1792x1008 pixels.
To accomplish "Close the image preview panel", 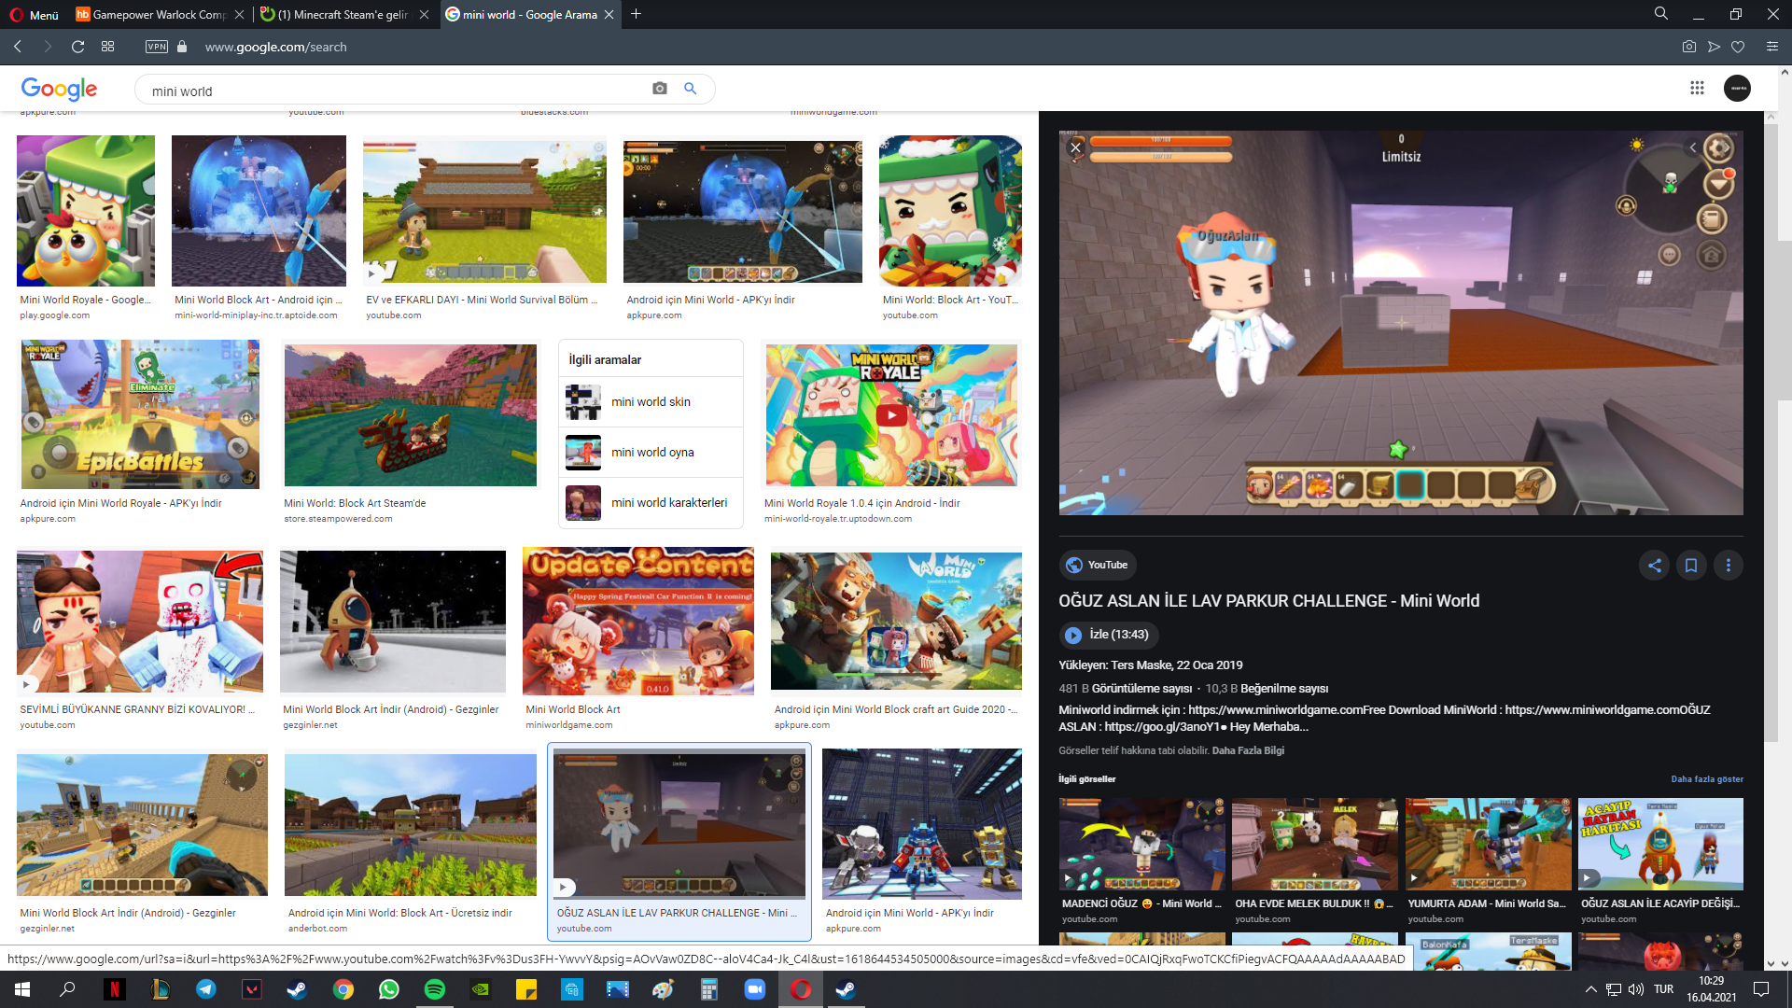I will click(1075, 147).
